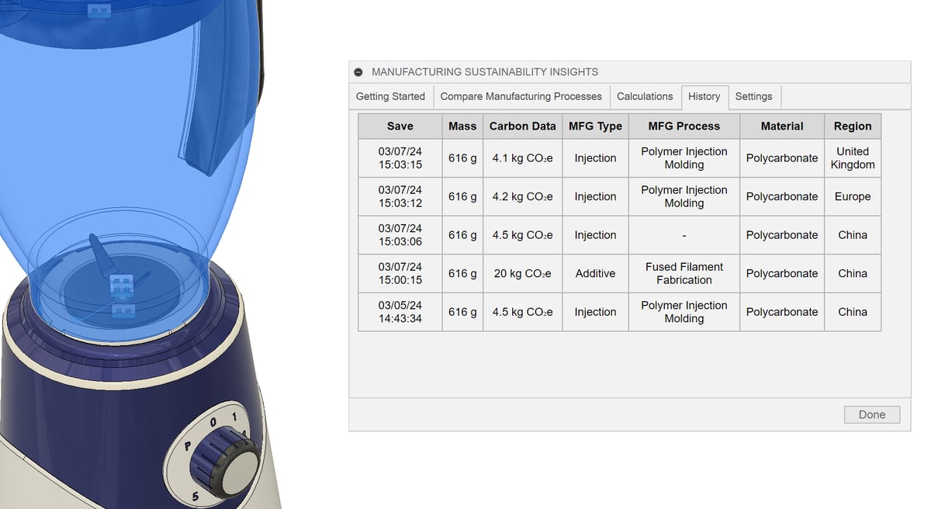Open the Calculations tab
The height and width of the screenshot is (509, 931).
[645, 97]
